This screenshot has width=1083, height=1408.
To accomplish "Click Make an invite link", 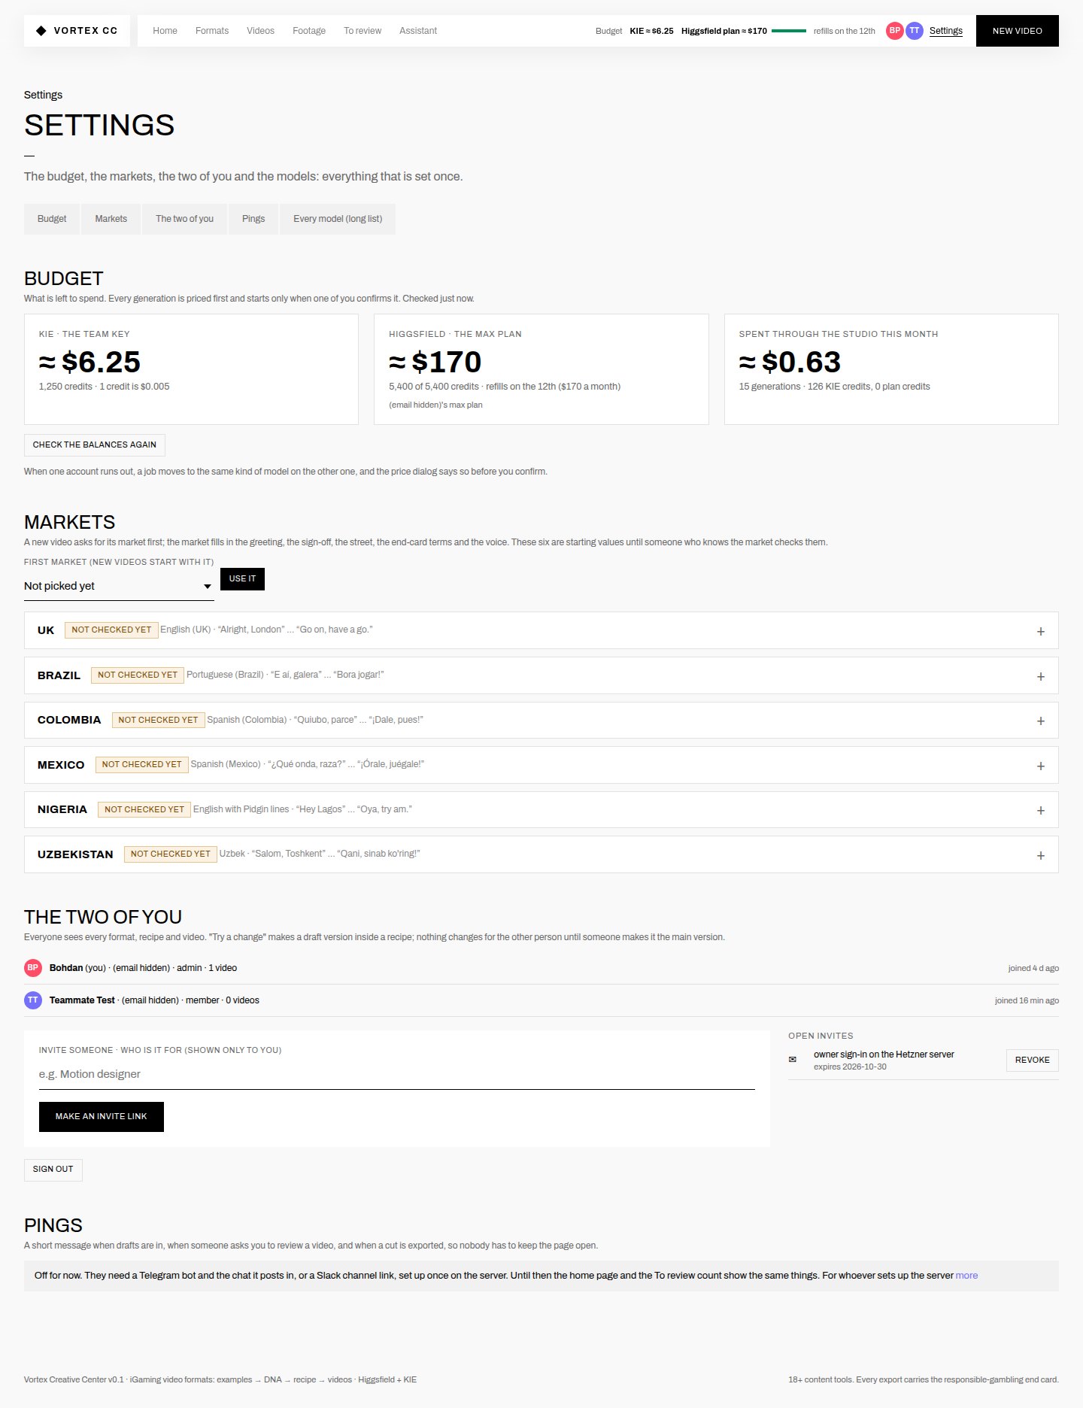I will click(101, 1117).
